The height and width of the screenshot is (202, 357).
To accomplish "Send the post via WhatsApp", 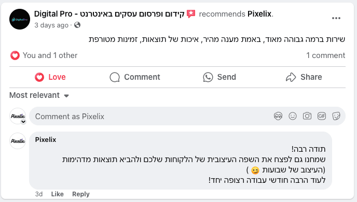I will [219, 77].
